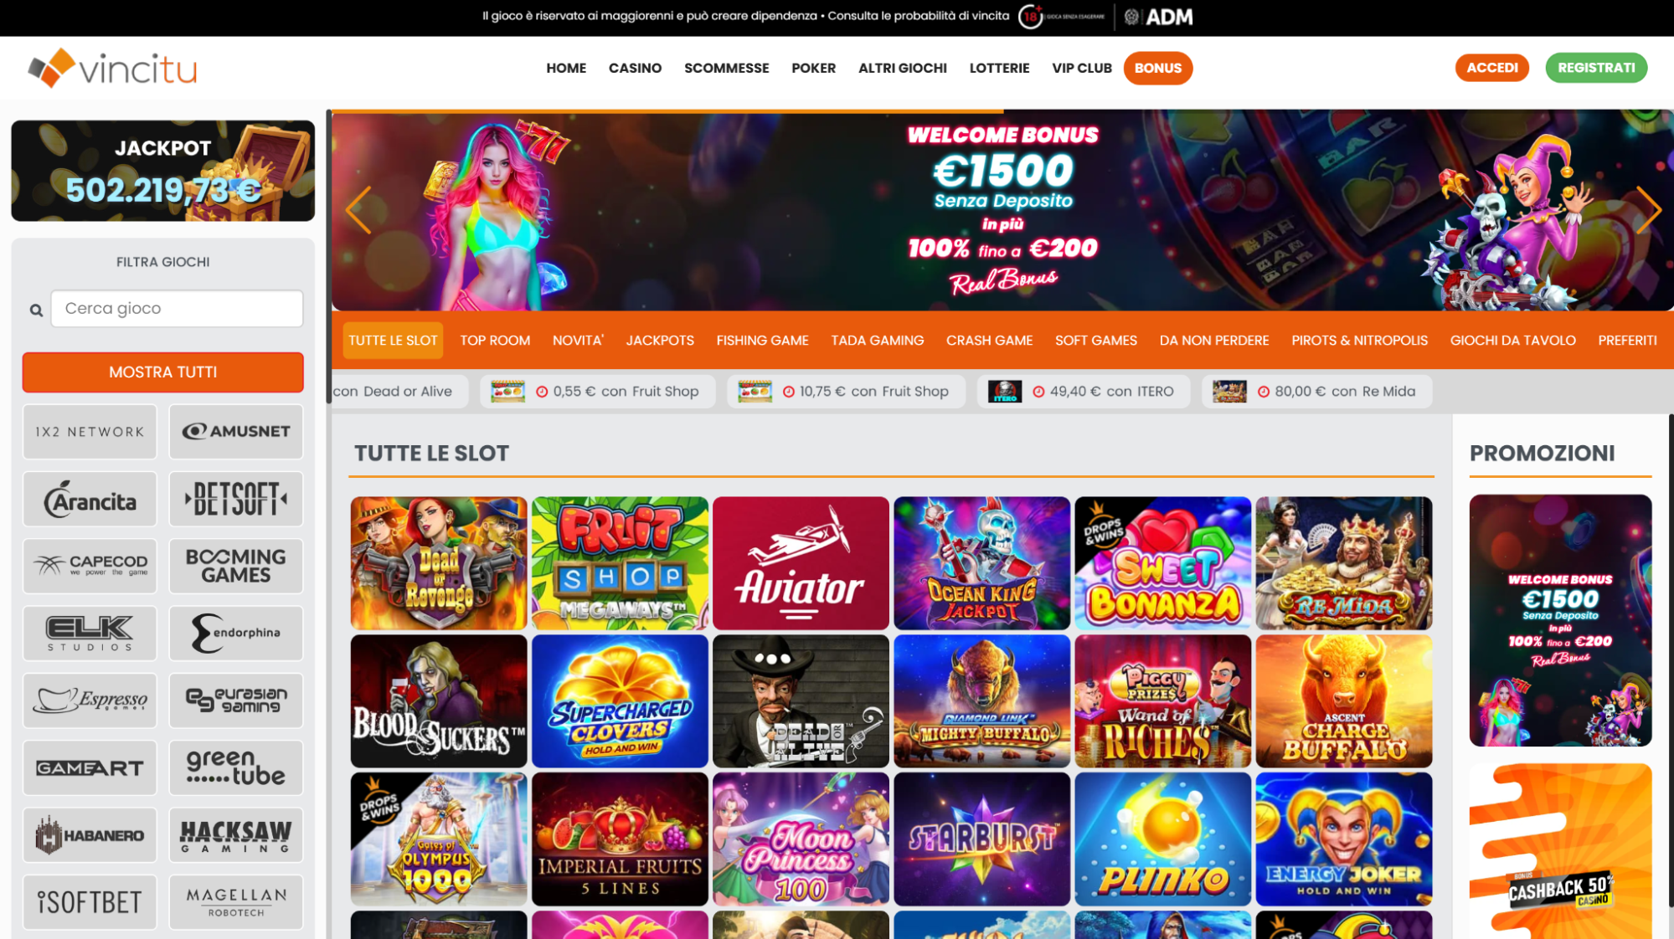Image resolution: width=1674 pixels, height=939 pixels.
Task: Filter by Betsoft provider logo
Action: pyautogui.click(x=236, y=499)
